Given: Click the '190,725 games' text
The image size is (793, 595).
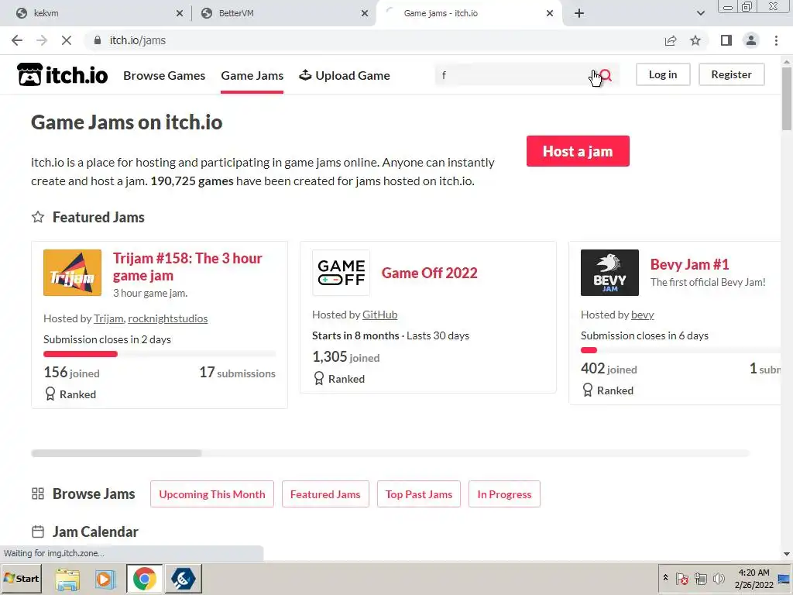Looking at the screenshot, I should [192, 181].
